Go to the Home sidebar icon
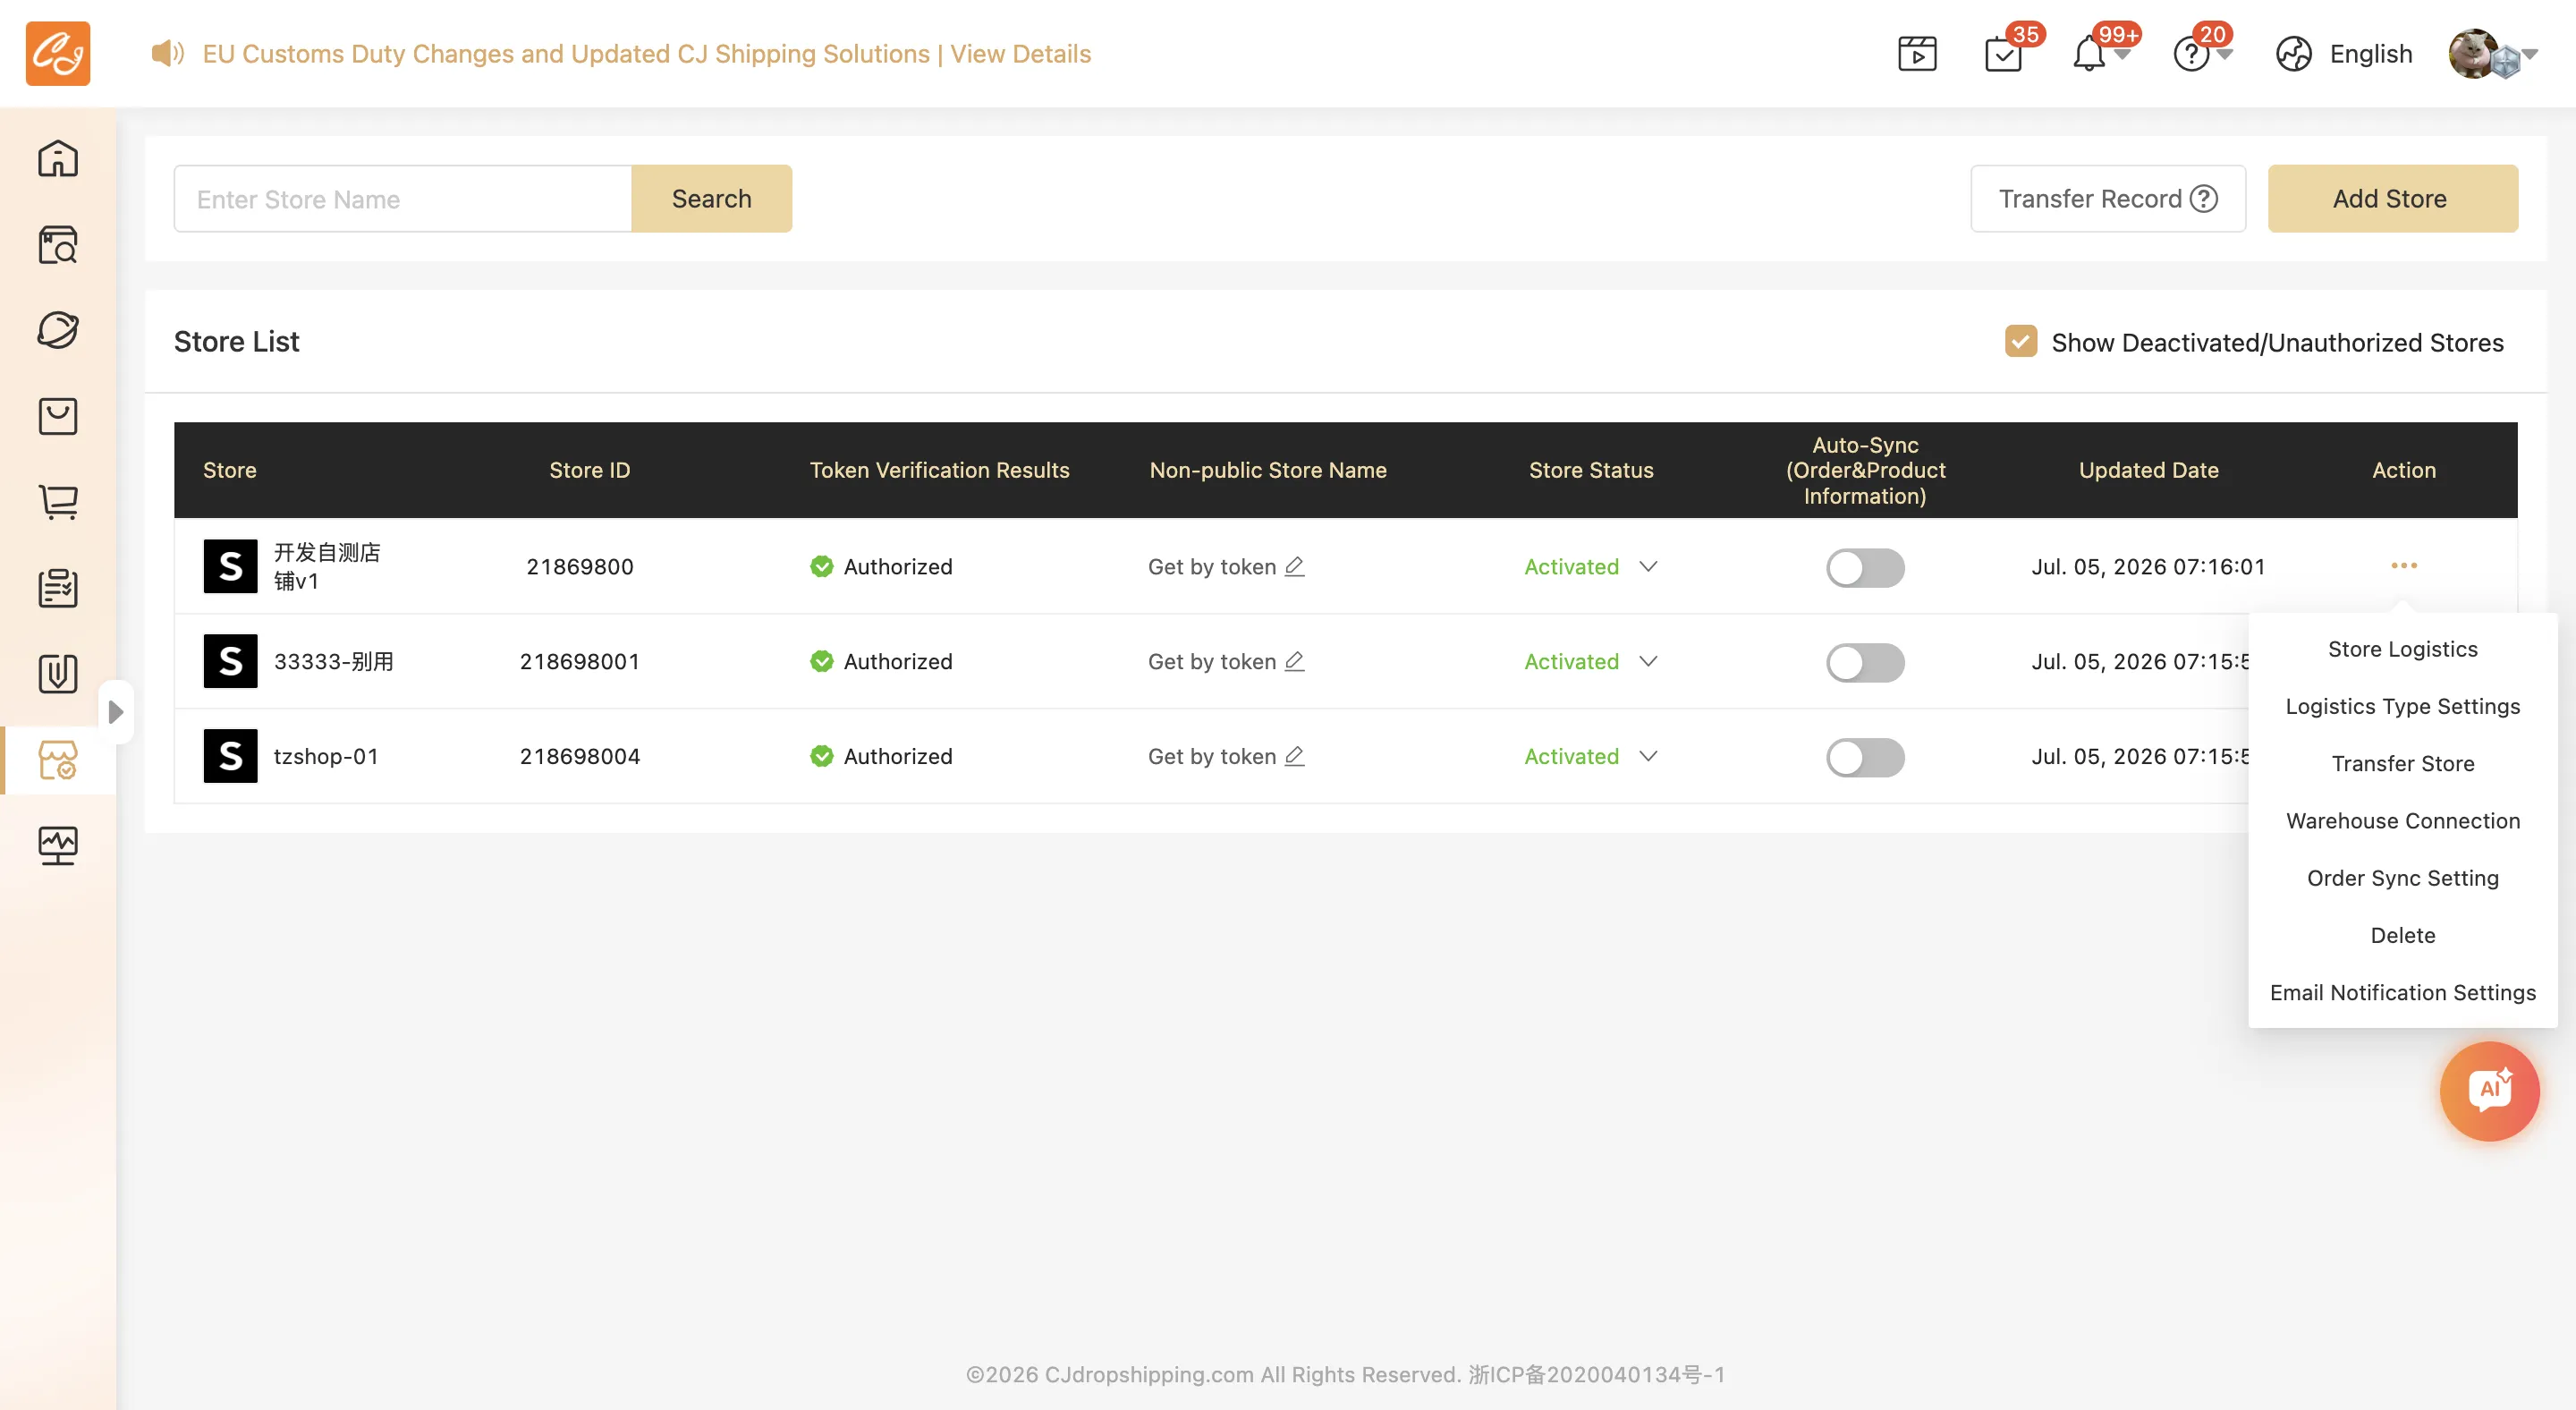Viewport: 2576px width, 1410px height. pyautogui.click(x=58, y=158)
